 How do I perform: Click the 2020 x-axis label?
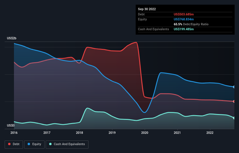[145, 133]
